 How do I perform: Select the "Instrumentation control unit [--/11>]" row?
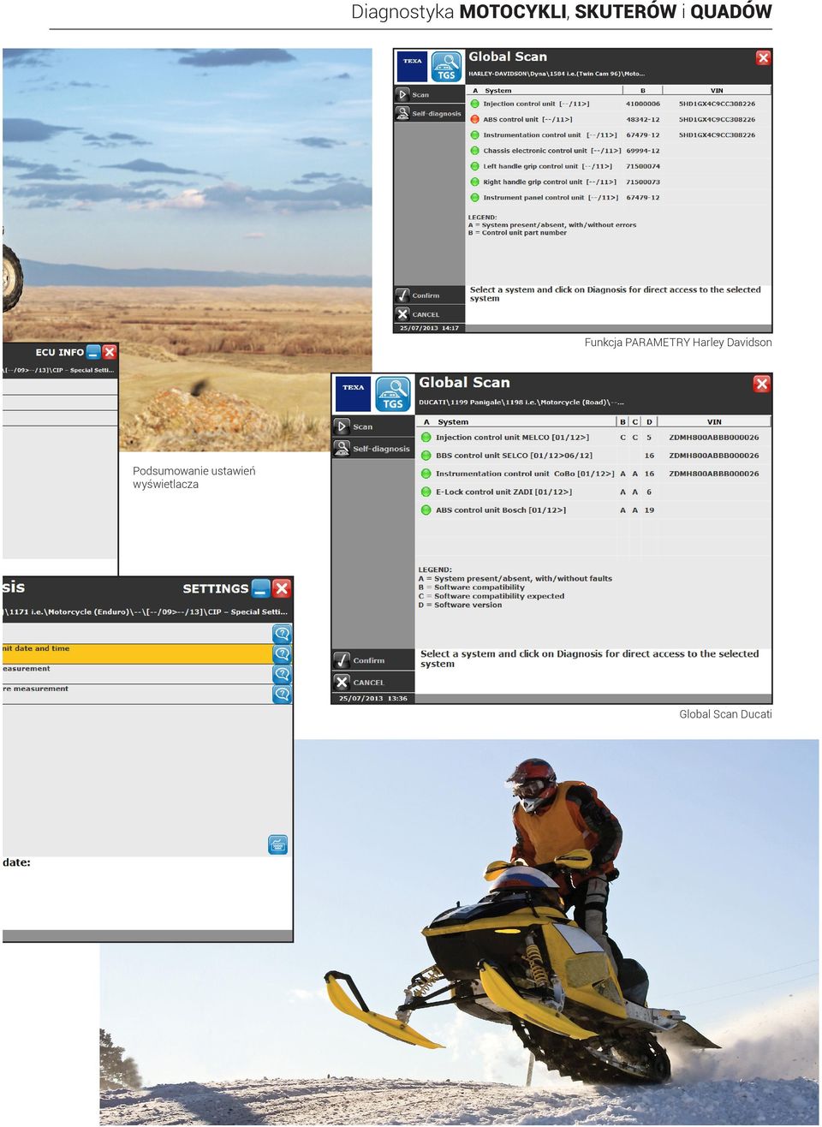click(x=618, y=134)
